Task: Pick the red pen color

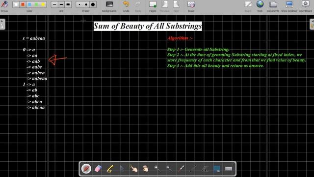Action: click(23, 4)
